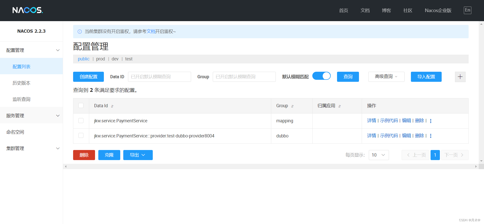This screenshot has width=484, height=224.
Task: Sort by Group column icon
Action: click(292, 106)
